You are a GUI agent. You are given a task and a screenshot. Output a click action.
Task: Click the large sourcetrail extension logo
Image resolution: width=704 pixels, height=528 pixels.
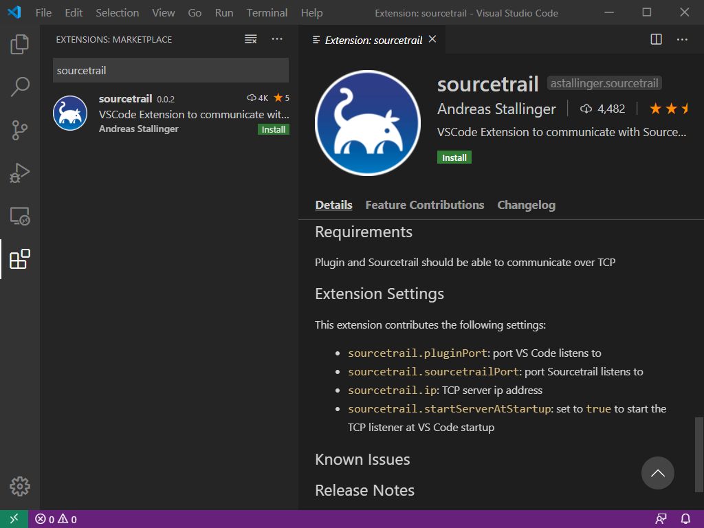[368, 122]
